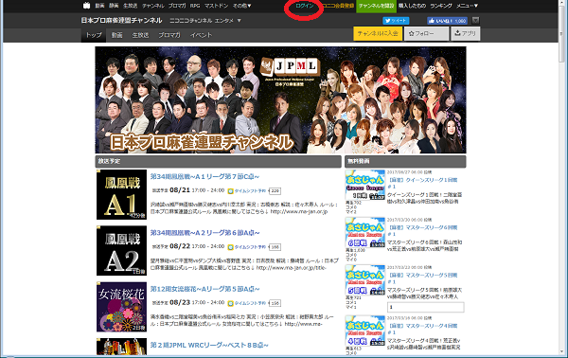Click the Twitter tweet button

coord(396,21)
